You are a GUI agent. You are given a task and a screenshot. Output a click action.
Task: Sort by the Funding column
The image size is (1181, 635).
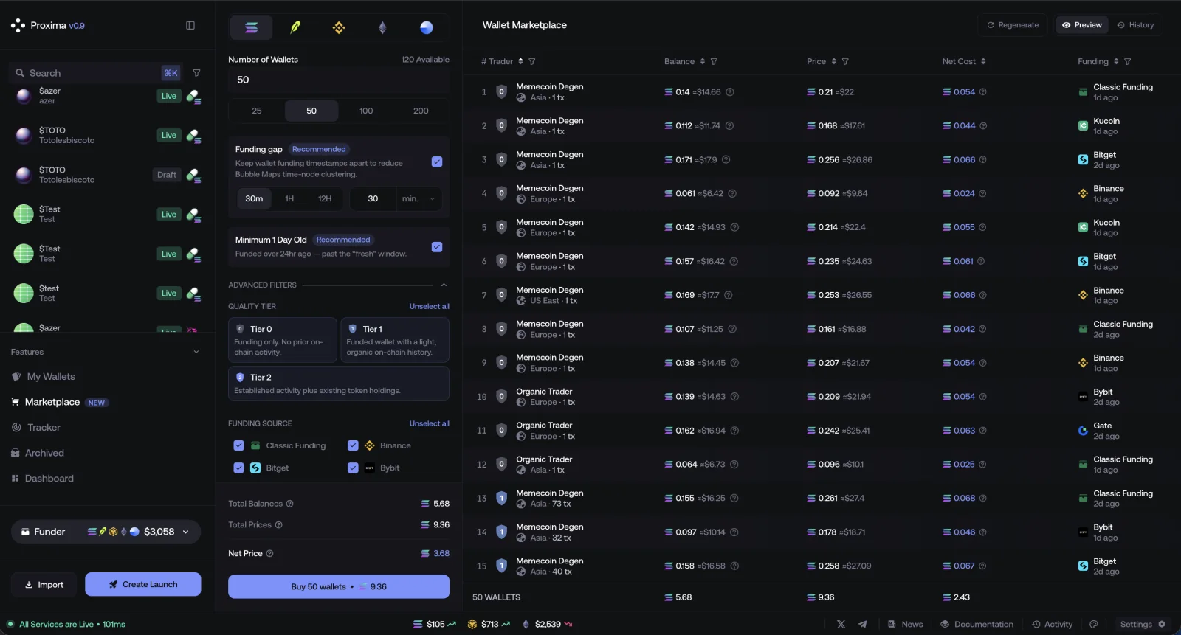[1116, 61]
